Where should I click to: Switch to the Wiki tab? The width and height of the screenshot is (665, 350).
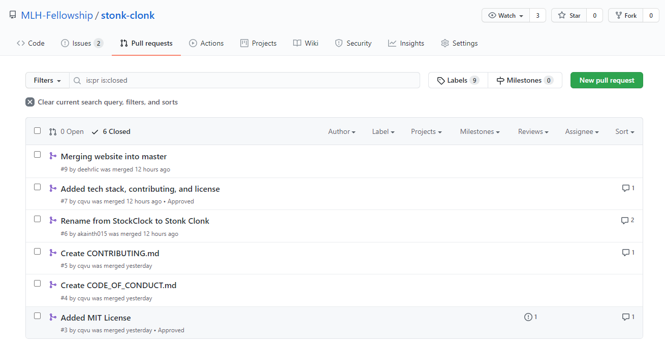point(306,43)
